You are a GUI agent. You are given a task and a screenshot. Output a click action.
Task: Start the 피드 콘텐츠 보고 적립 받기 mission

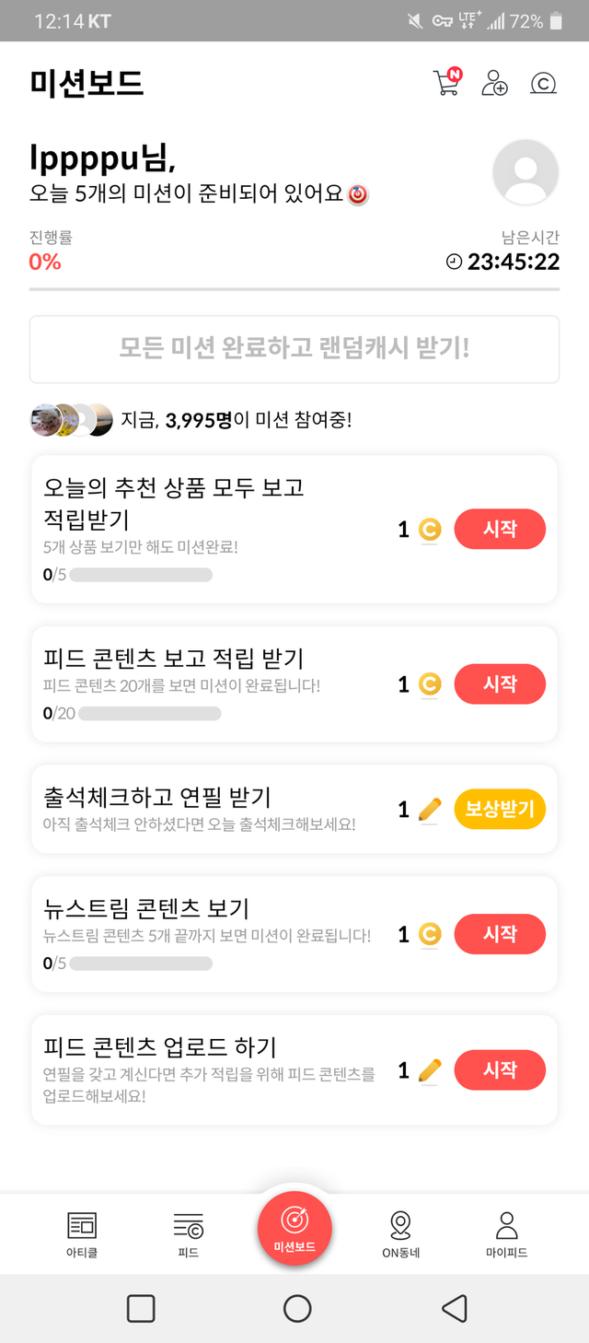coord(500,684)
